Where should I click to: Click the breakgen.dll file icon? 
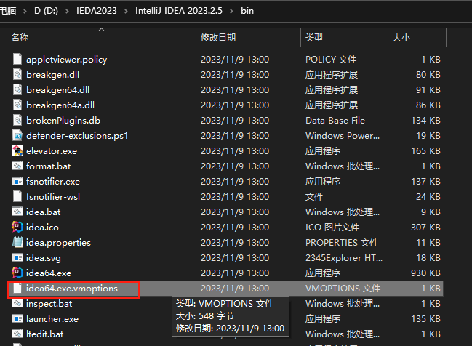coord(17,74)
